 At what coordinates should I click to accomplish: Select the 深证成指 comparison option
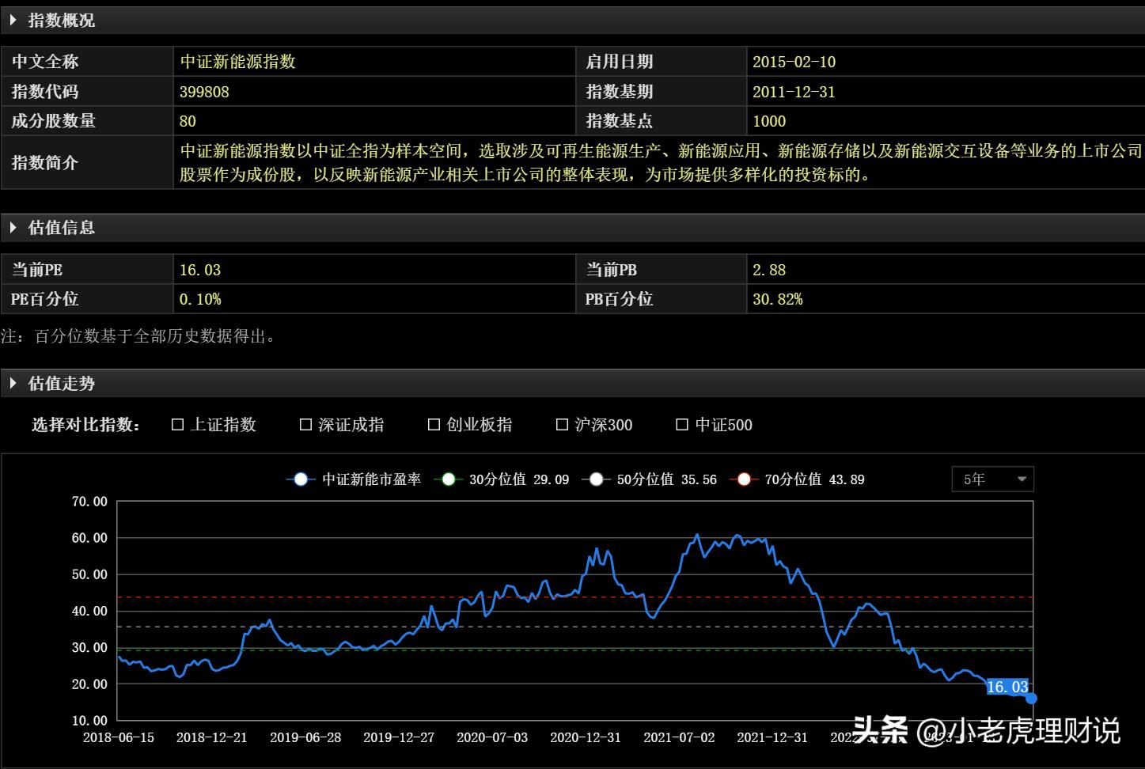coord(305,424)
